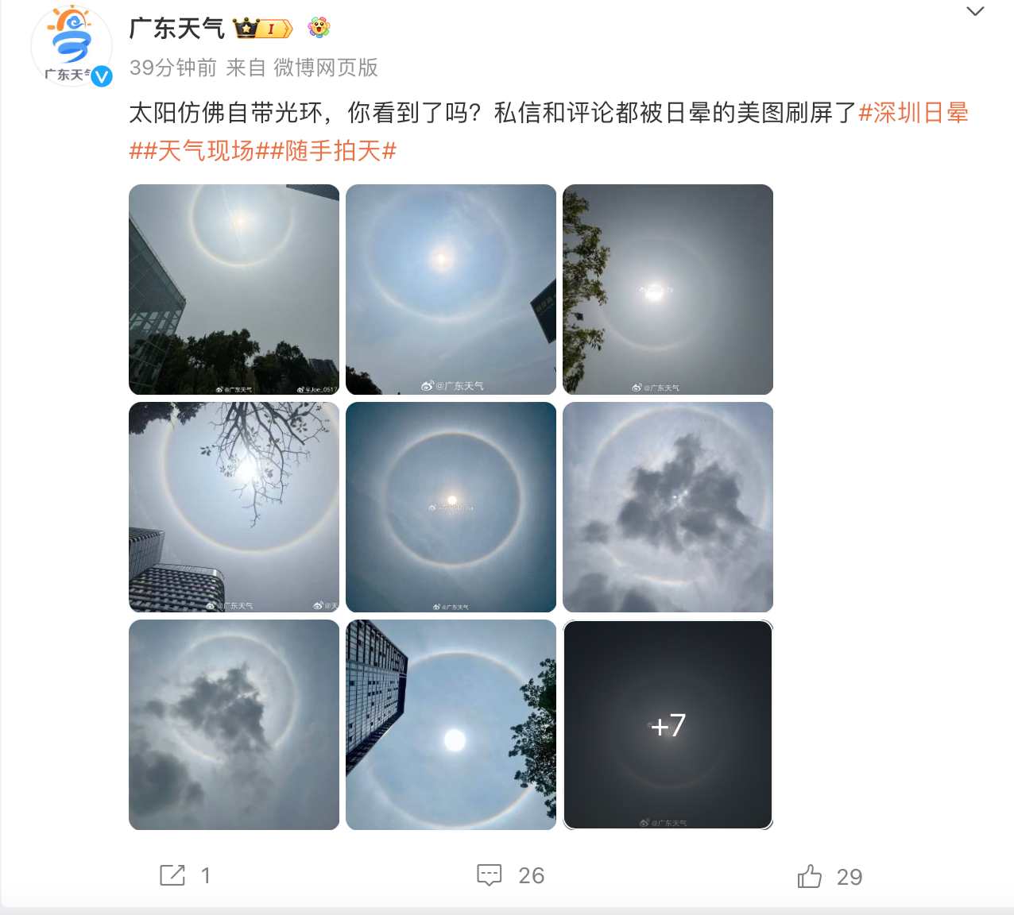Click the 39分钟前 timestamp
The height and width of the screenshot is (915, 1014).
[173, 68]
